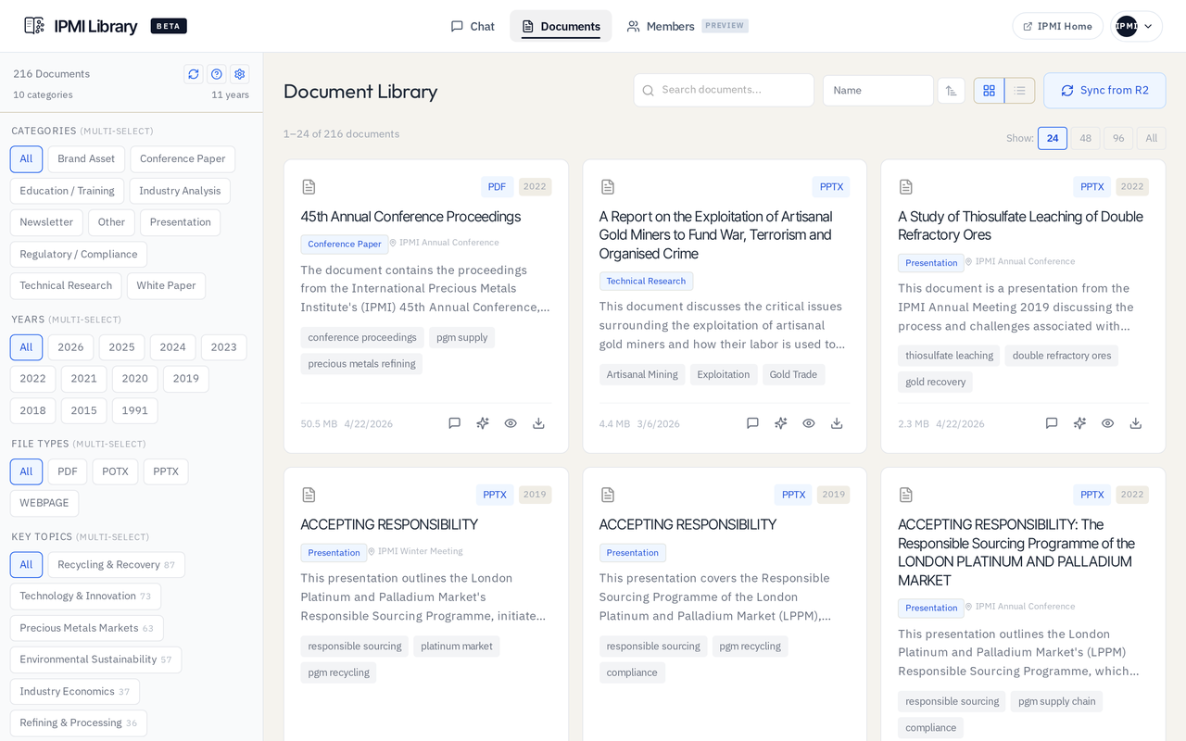
Task: Filter by Brand Asset category
Action: pos(86,159)
